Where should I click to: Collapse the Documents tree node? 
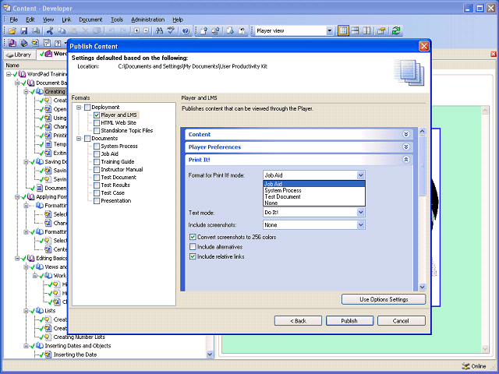79,139
